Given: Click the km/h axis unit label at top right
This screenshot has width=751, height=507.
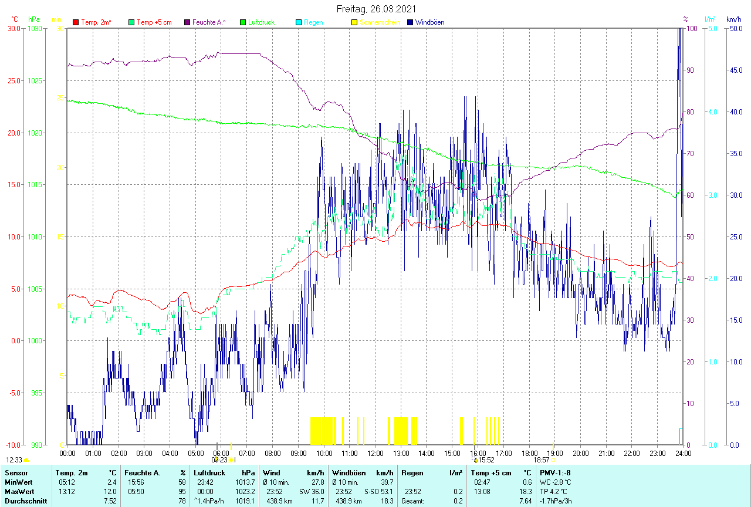Looking at the screenshot, I should (x=734, y=19).
